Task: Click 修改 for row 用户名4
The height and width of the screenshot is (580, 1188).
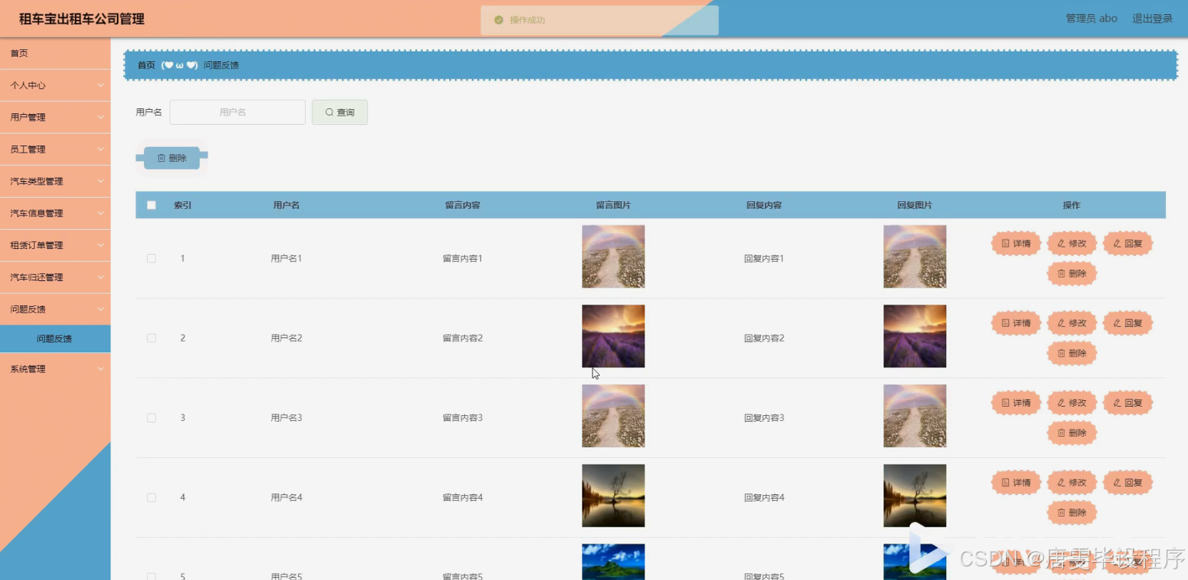Action: point(1072,483)
